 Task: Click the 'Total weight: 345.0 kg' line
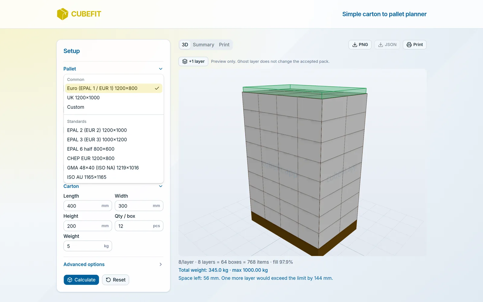pos(223,270)
